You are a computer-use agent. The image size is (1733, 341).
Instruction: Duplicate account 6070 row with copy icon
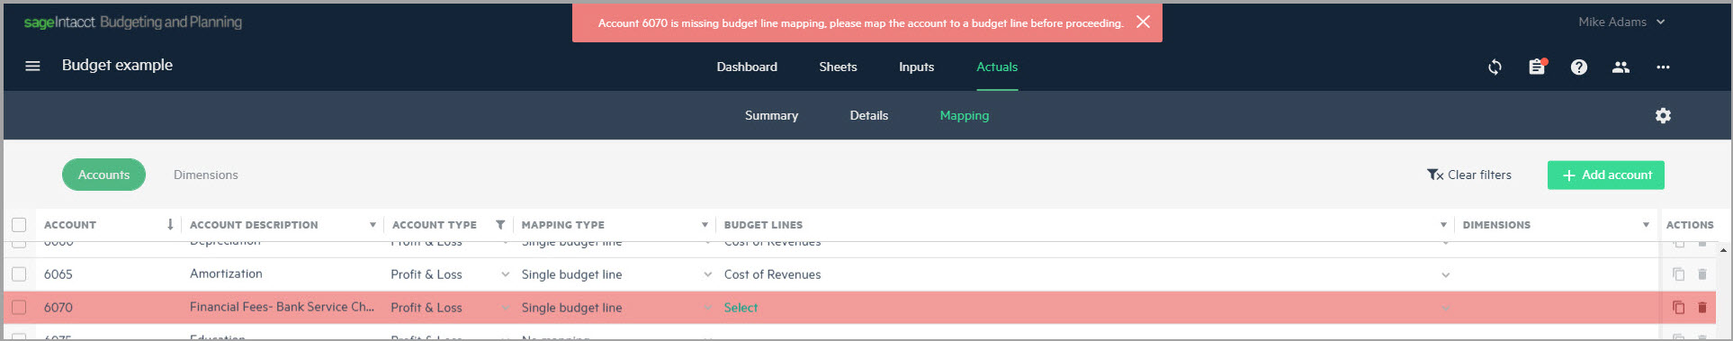pyautogui.click(x=1678, y=308)
